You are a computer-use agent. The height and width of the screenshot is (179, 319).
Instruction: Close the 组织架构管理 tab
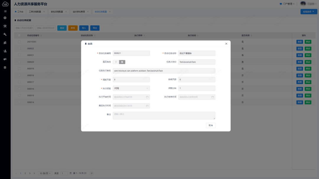click(88, 12)
